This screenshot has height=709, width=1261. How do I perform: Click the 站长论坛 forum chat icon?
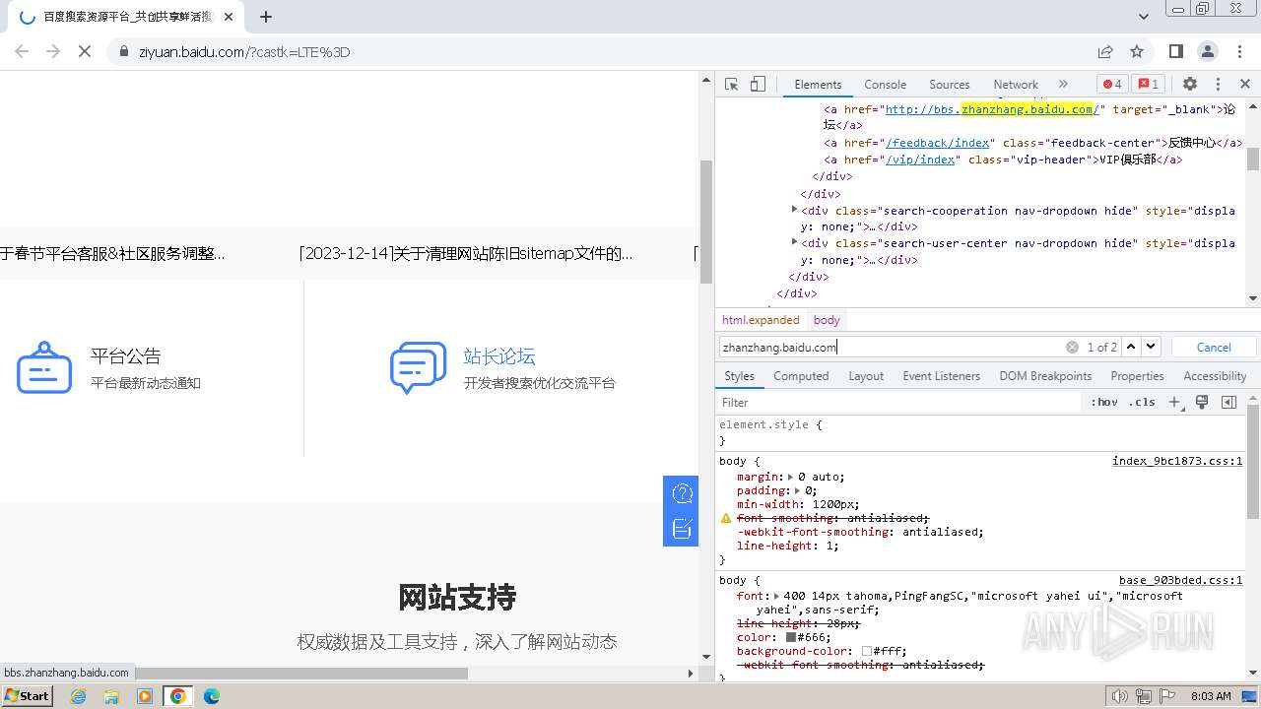tap(419, 368)
